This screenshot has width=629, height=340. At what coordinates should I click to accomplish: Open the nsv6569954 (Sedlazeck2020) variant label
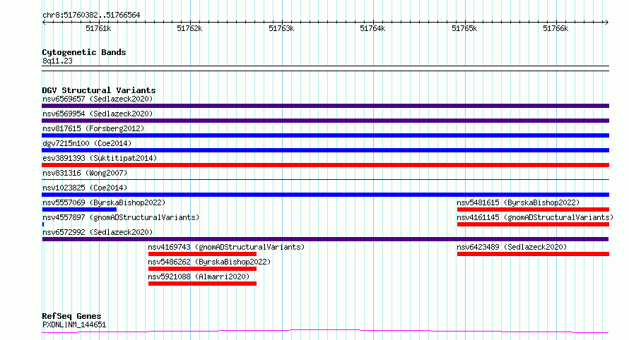click(x=98, y=114)
